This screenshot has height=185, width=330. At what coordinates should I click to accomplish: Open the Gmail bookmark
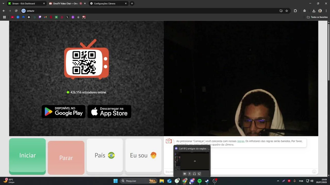pyautogui.click(x=45, y=17)
